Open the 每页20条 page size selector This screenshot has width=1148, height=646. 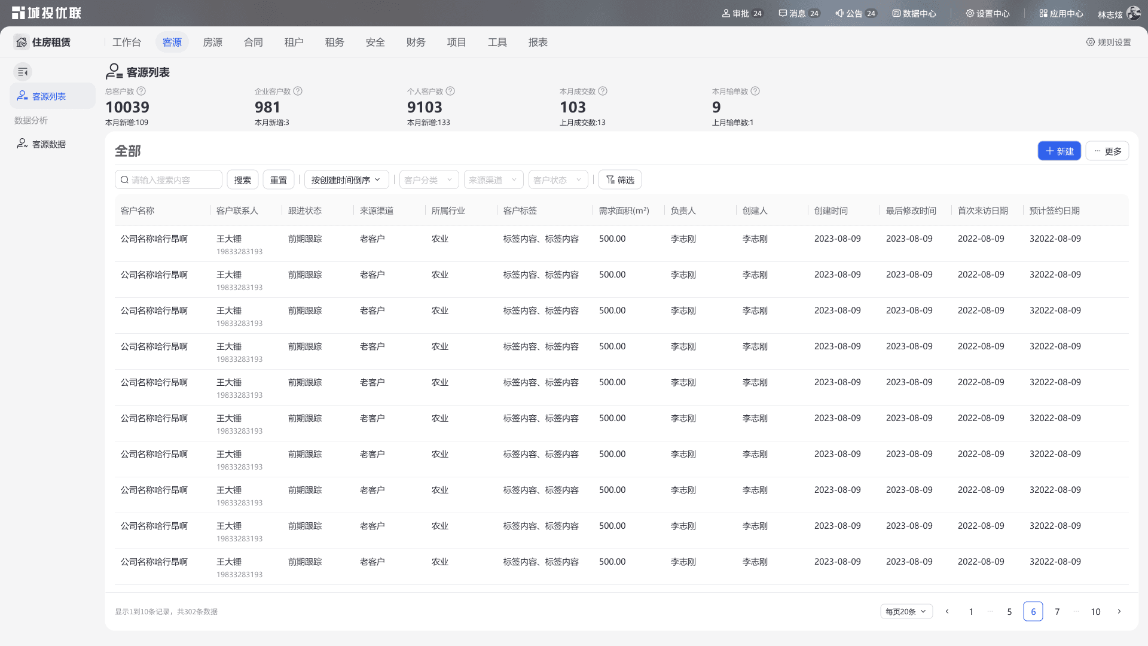[x=906, y=611]
